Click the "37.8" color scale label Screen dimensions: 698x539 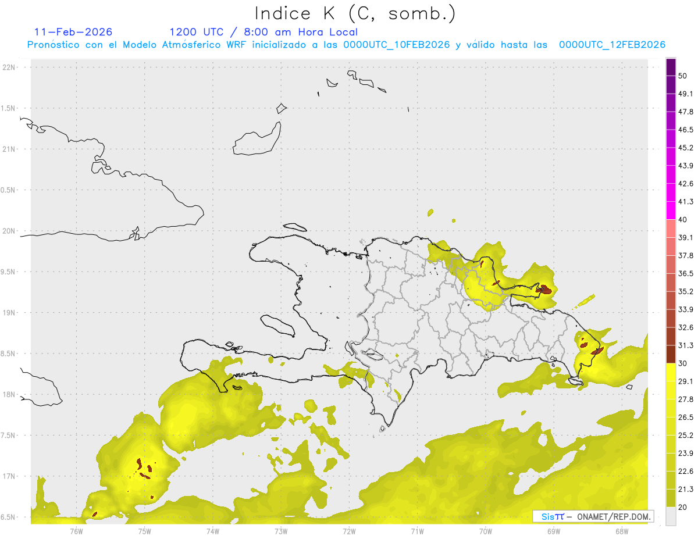(686, 255)
